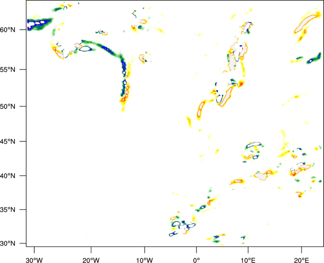The image size is (324, 263).
Task: Click the 60°N latitude label
Action: (8, 30)
